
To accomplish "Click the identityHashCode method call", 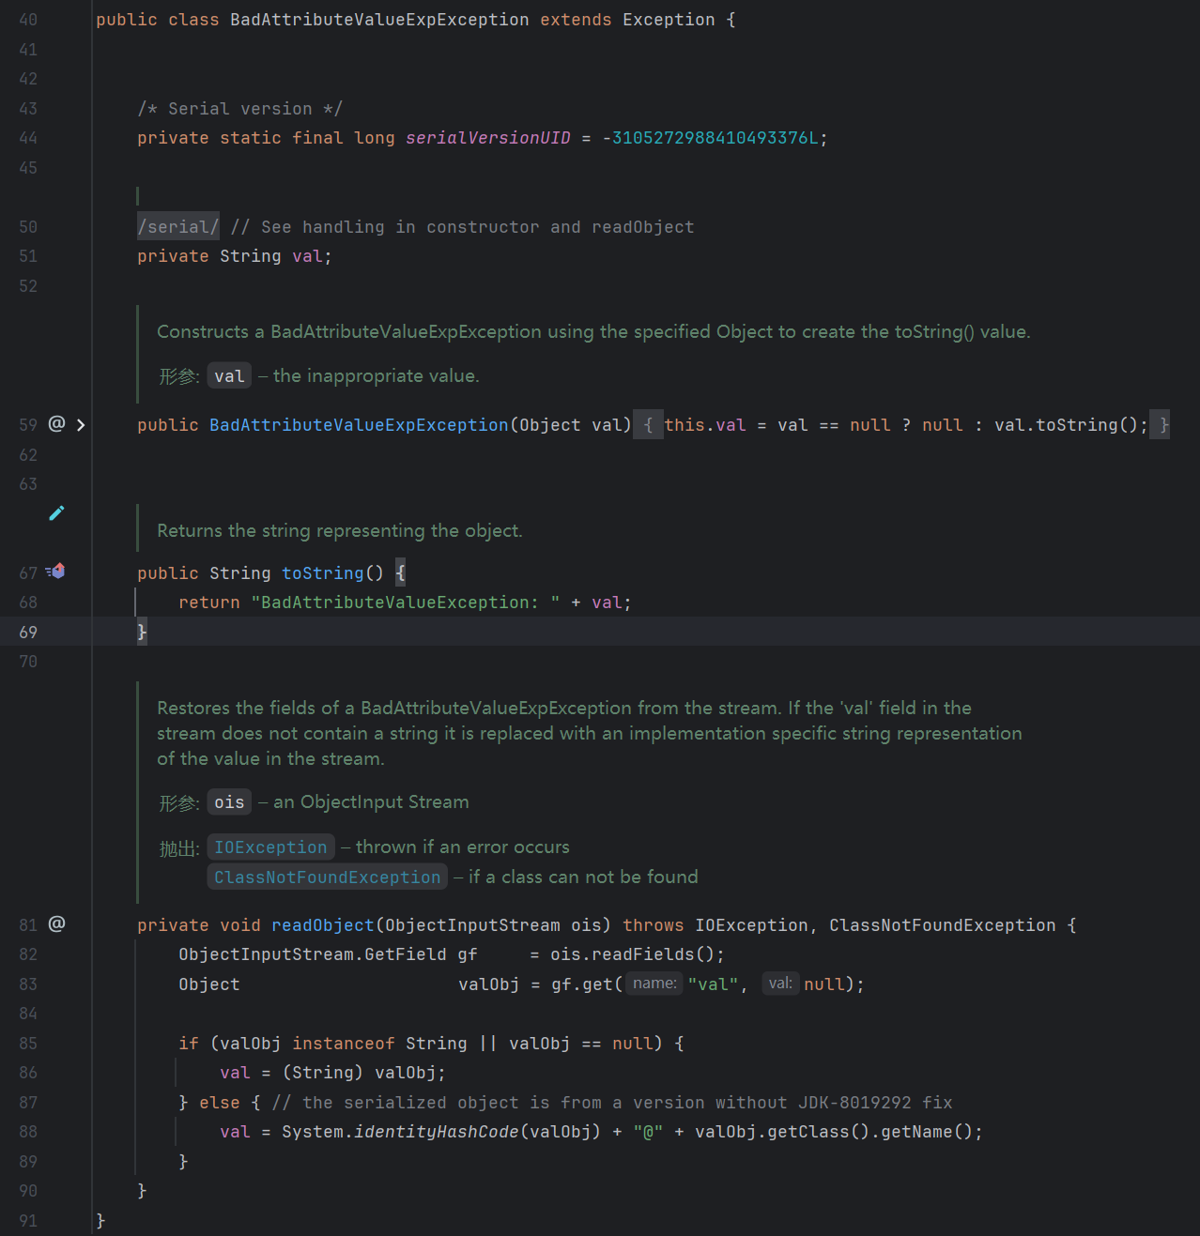I will pos(436,1132).
